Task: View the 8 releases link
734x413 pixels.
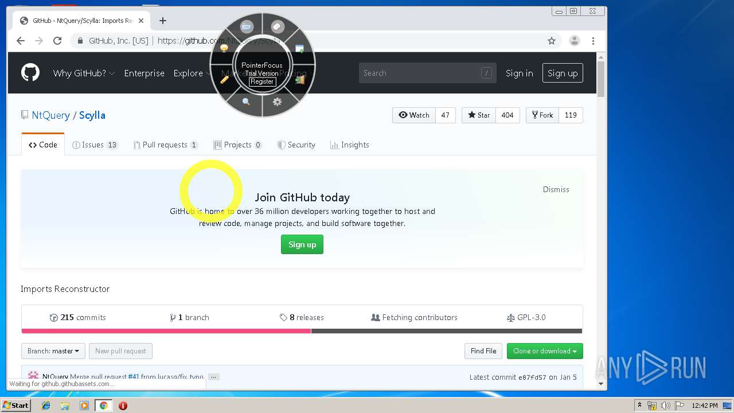Action: tap(302, 317)
